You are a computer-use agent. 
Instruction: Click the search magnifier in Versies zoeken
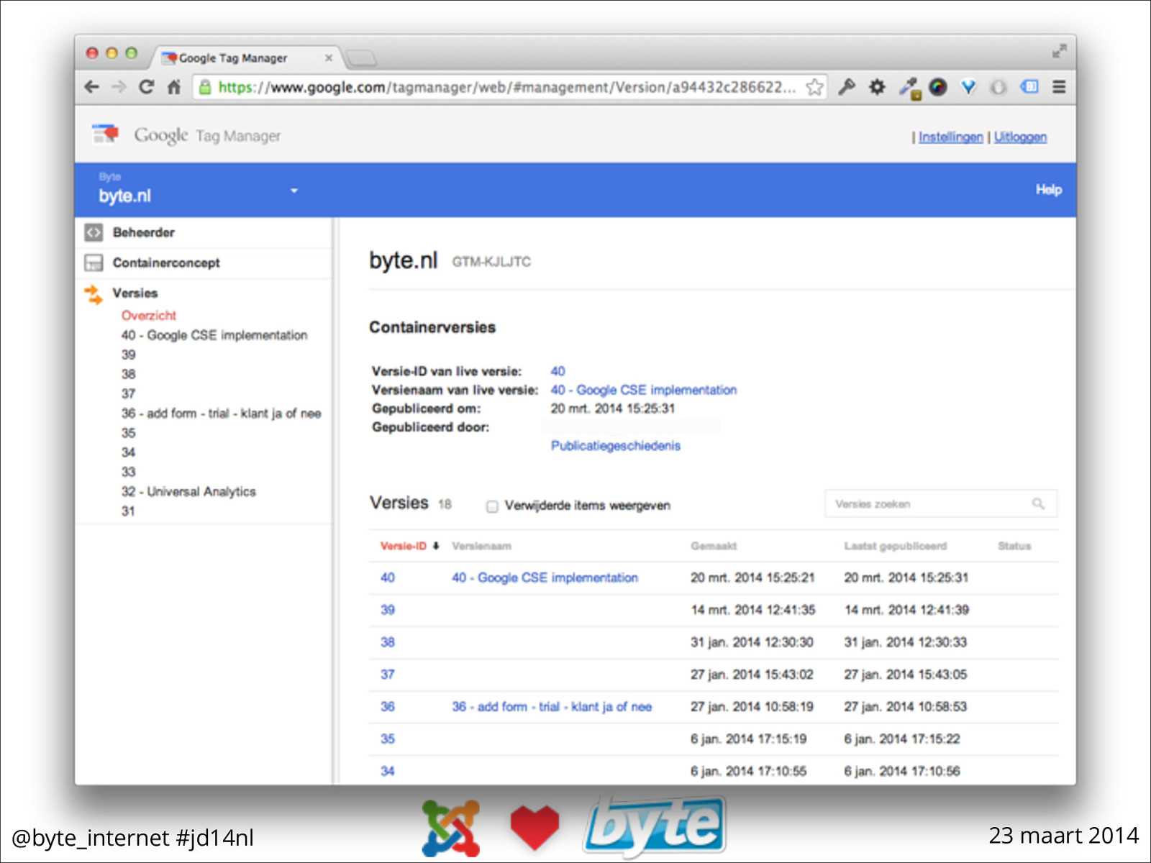point(1038,503)
